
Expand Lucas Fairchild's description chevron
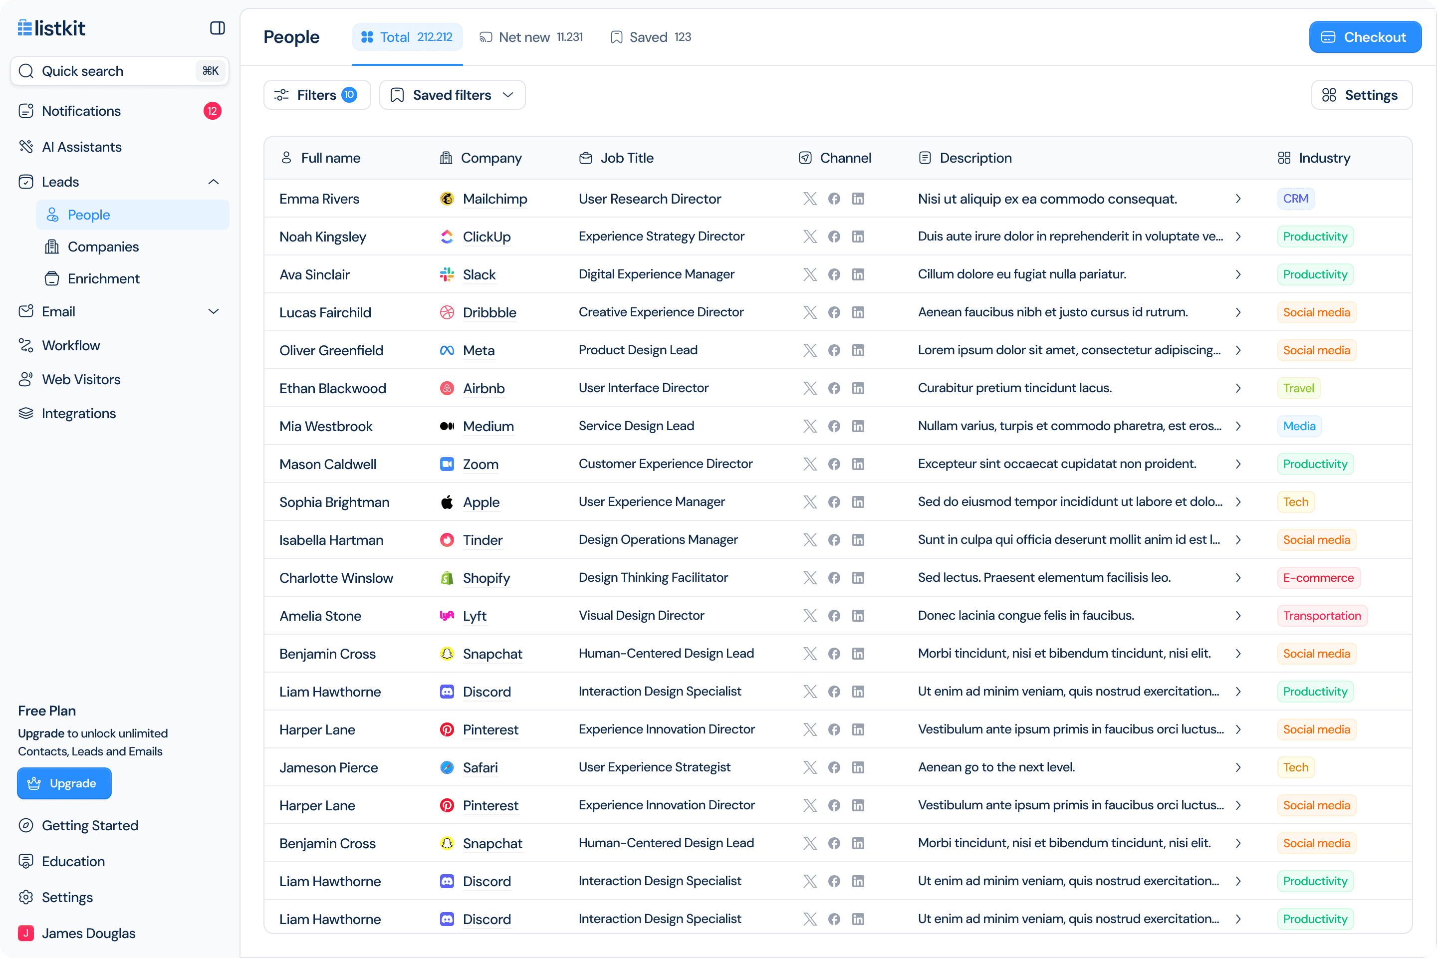[1238, 312]
